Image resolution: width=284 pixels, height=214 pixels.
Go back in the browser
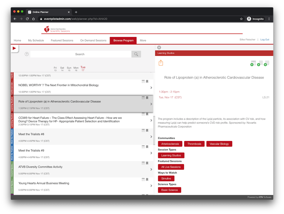tap(15, 19)
